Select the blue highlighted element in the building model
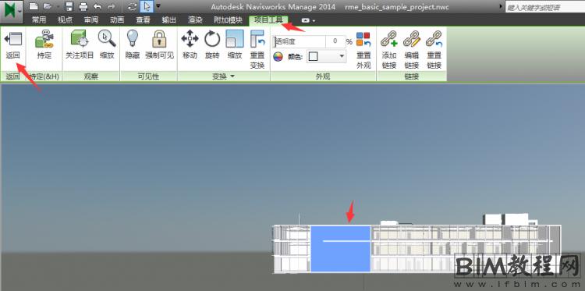Screen dimensions: 585x291 [x=341, y=249]
